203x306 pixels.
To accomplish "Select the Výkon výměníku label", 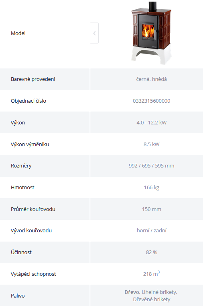I will point(30,144).
